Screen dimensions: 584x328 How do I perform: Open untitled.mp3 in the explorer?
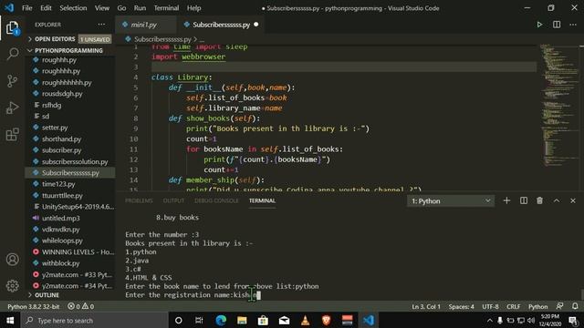point(61,218)
